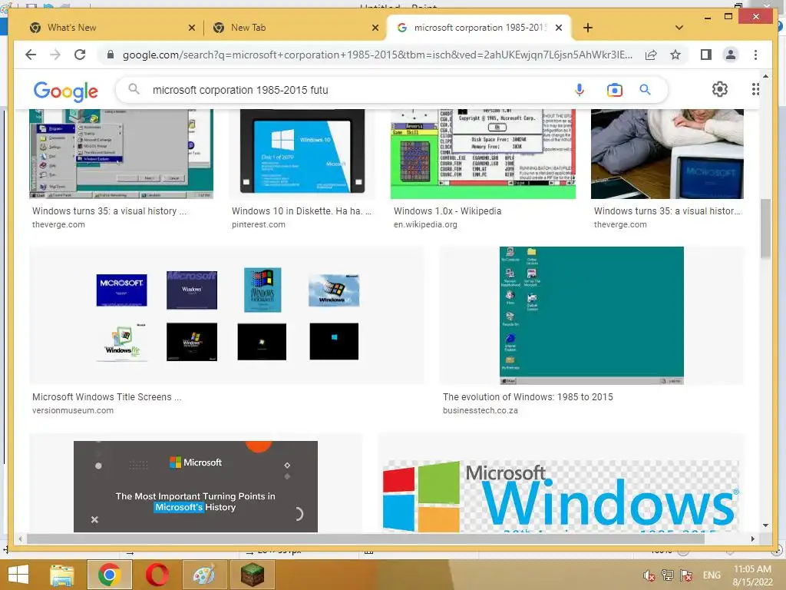Viewport: 786px width, 590px height.
Task: Click the scroll-down arrow on the page
Action: click(765, 525)
